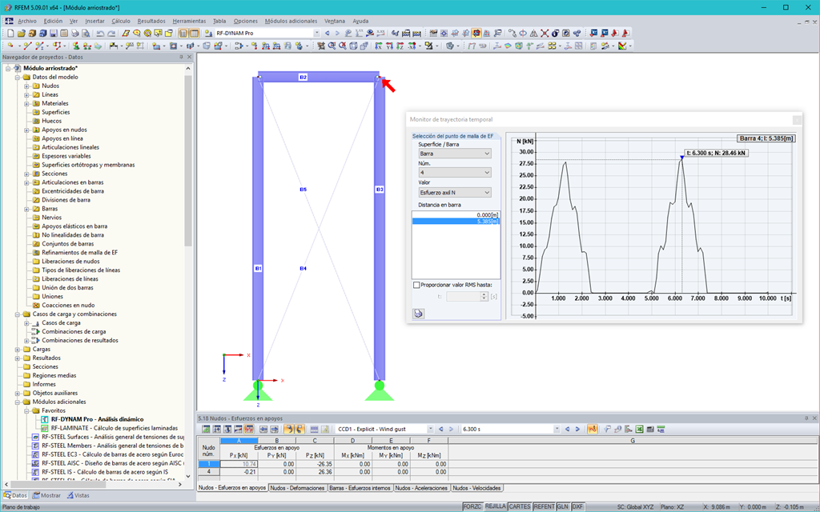Image resolution: width=820 pixels, height=512 pixels.
Task: Enable 'Proporcionar valor RMS hasta' checkbox
Action: tap(416, 285)
